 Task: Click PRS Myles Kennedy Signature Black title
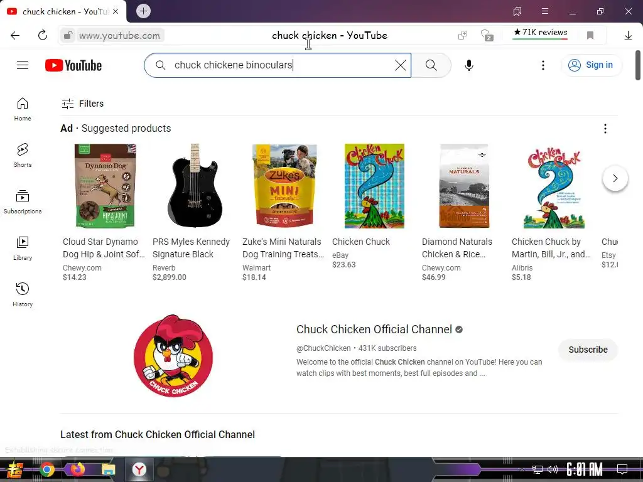[x=191, y=248]
